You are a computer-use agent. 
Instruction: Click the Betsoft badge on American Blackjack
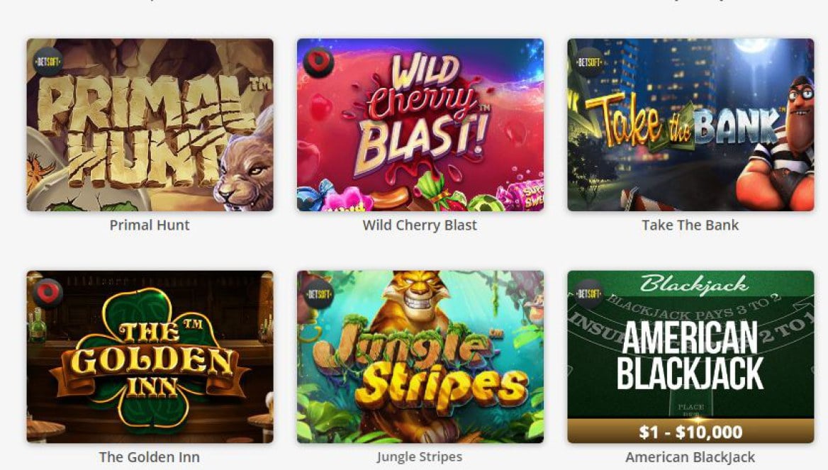coord(589,293)
